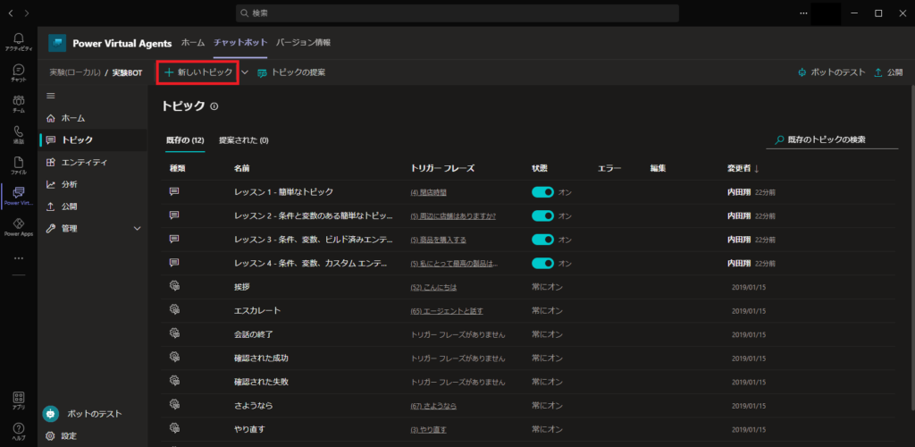Open the dropdown arrow beside 新しいトピック
This screenshot has height=447, width=915.
[x=245, y=72]
